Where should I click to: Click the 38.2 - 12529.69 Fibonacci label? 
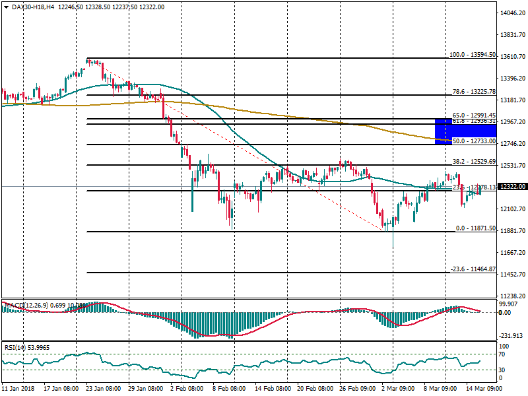tap(474, 162)
